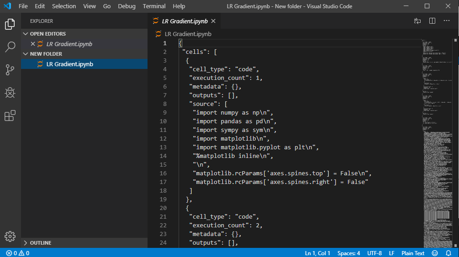Click the Spaces: 4 indentation setting

click(x=348, y=253)
